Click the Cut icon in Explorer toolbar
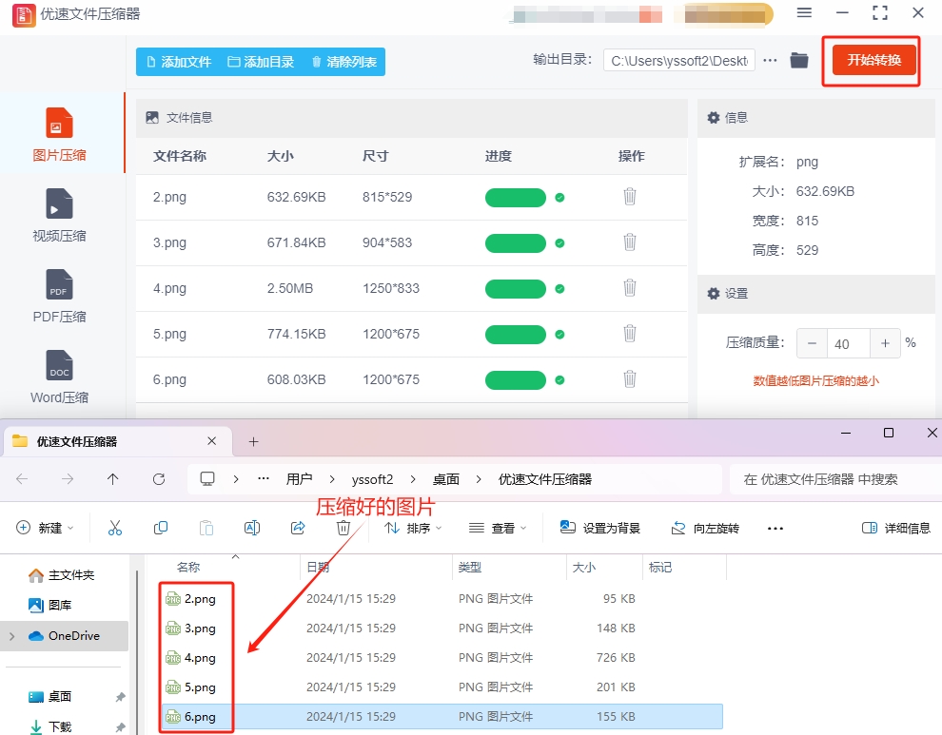 115,528
